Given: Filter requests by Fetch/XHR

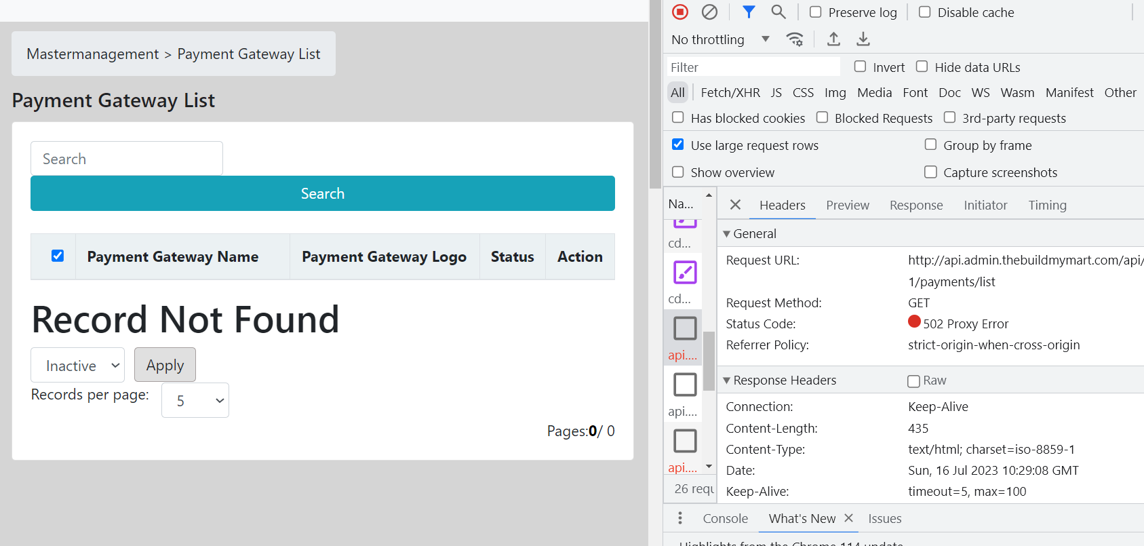Looking at the screenshot, I should pos(730,92).
